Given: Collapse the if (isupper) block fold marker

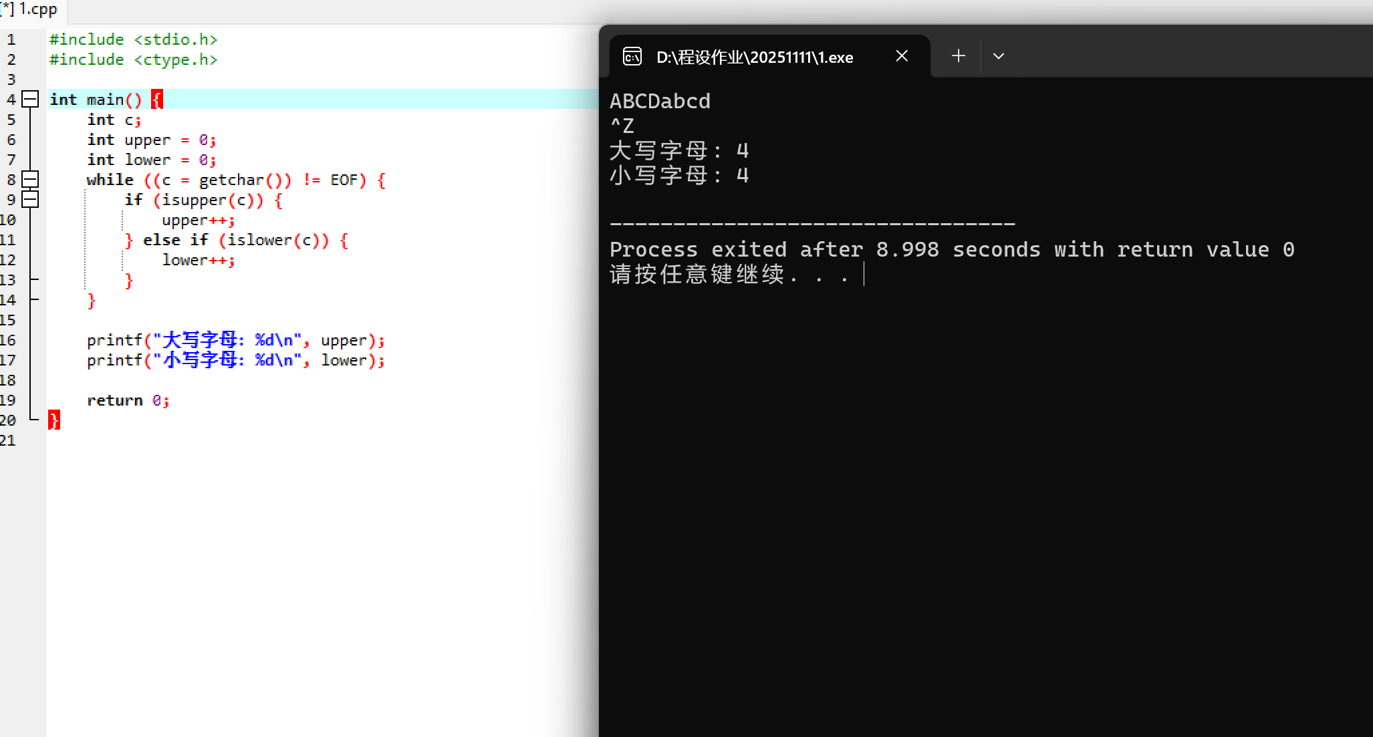Looking at the screenshot, I should point(30,200).
